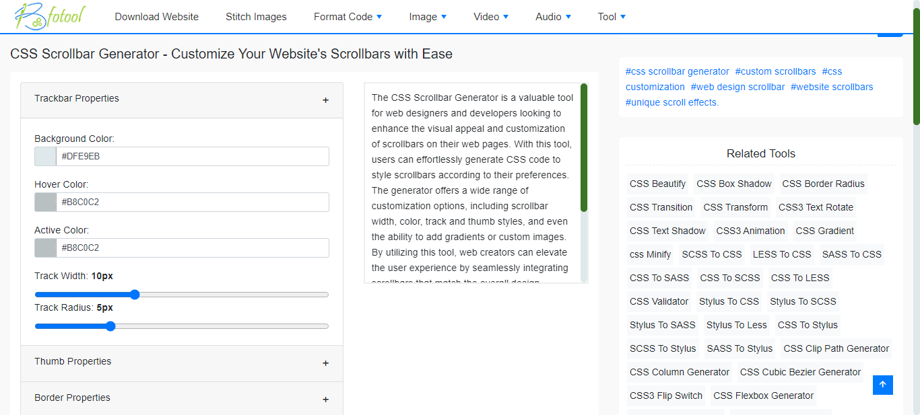
Task: Select the Download Website menu item
Action: (156, 16)
